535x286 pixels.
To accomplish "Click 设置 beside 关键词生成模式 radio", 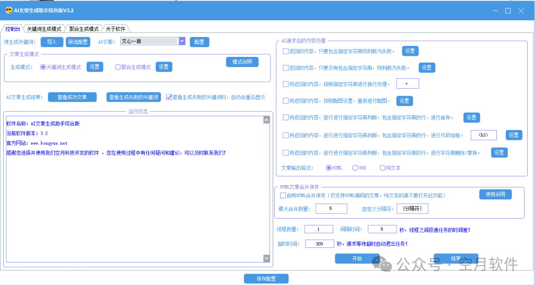I will coord(95,67).
